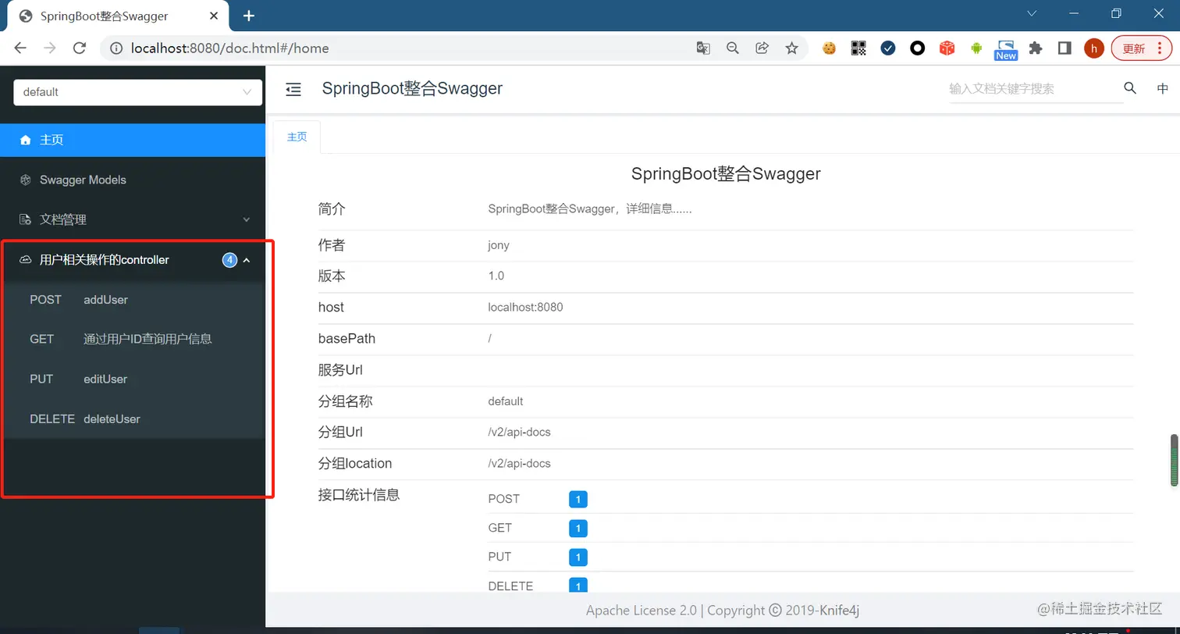Open the cookie extension icon
1180x634 pixels.
click(829, 48)
